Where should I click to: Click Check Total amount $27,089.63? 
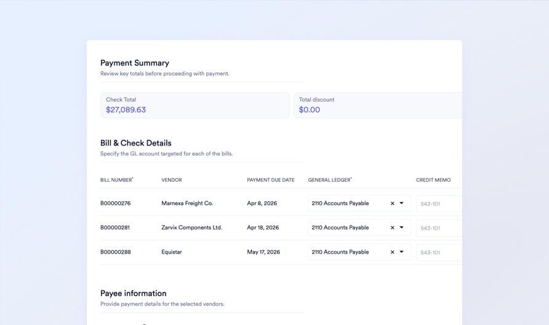[x=126, y=110]
